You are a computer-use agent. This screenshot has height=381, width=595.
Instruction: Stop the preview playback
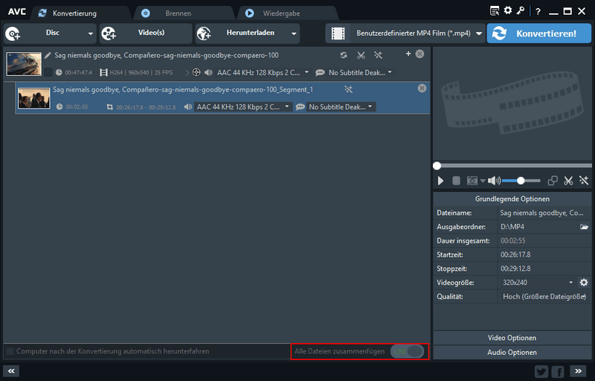pyautogui.click(x=456, y=181)
